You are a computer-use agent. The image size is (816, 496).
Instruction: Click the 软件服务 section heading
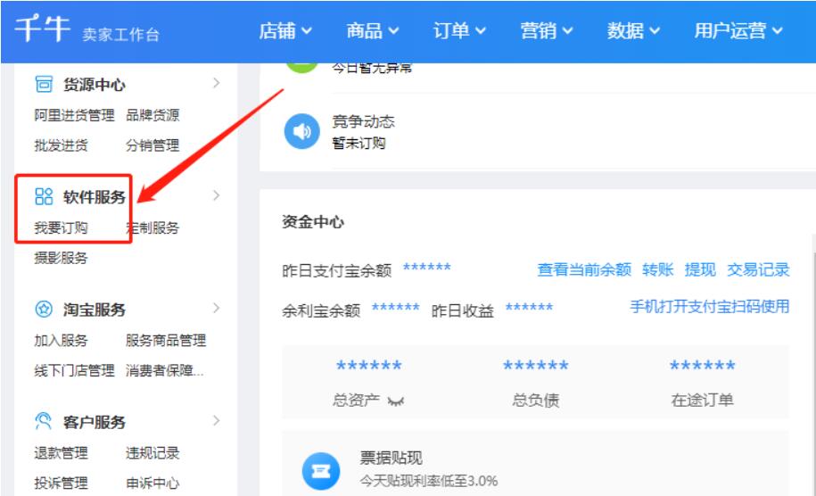(x=95, y=197)
